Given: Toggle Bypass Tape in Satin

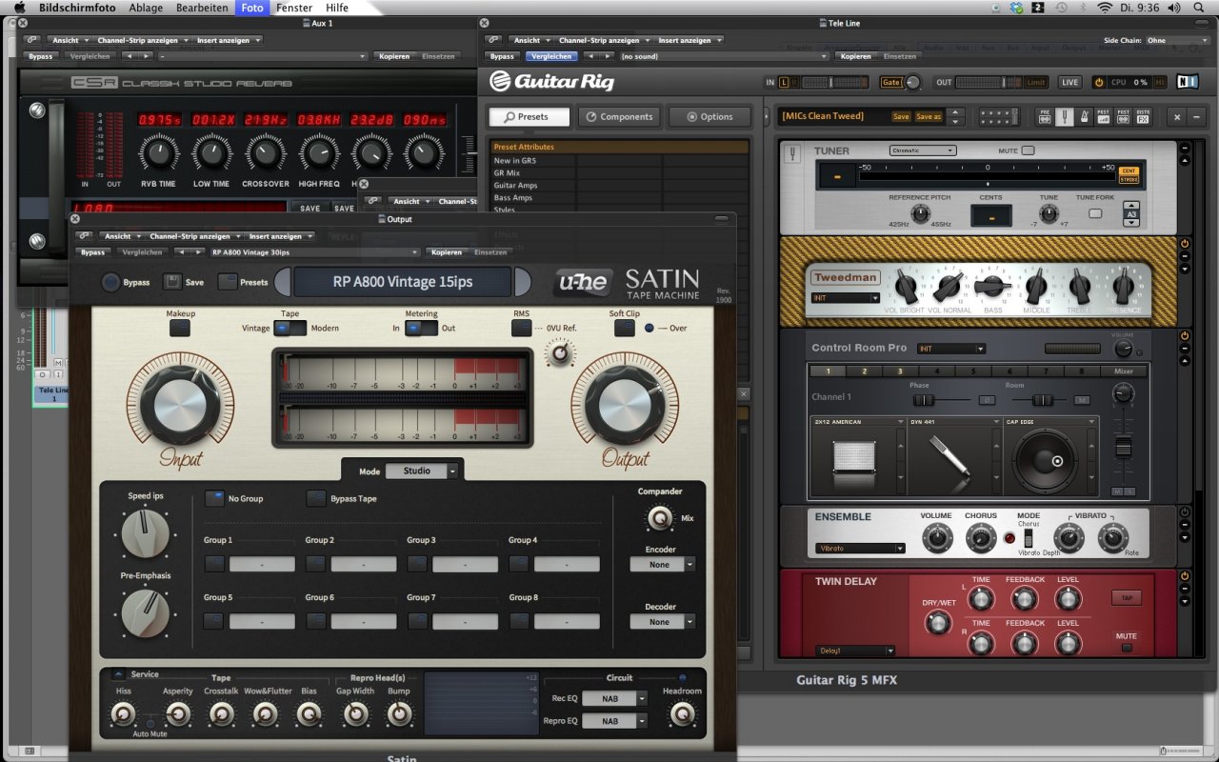Looking at the screenshot, I should coord(315,498).
